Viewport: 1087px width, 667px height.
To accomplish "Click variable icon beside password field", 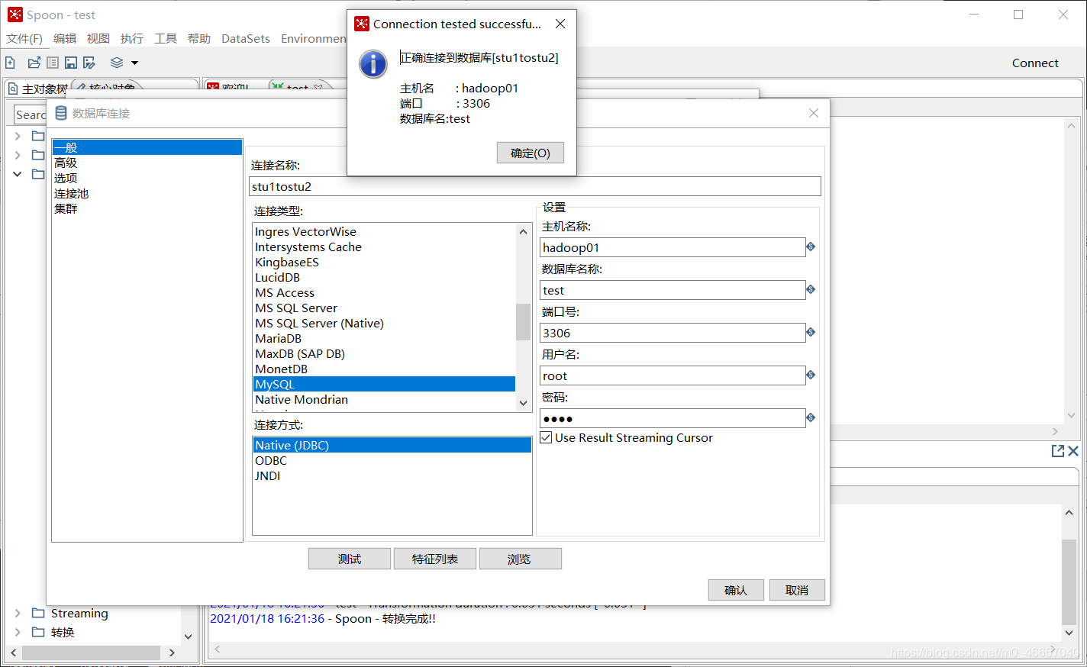I will click(811, 418).
